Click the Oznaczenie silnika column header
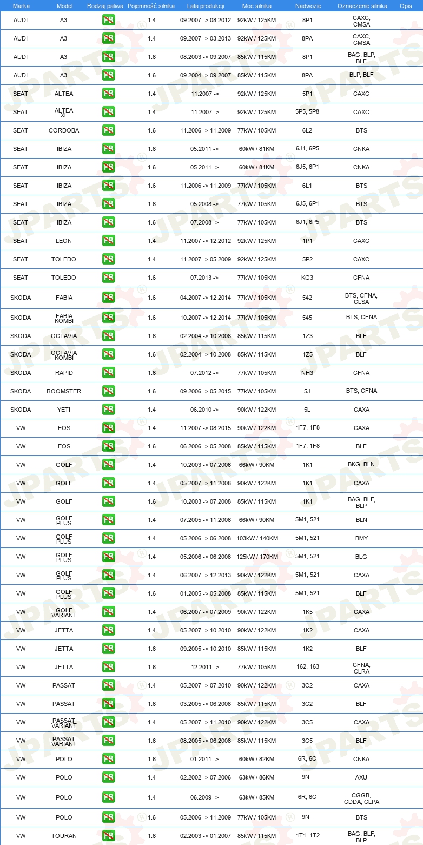Image resolution: width=423 pixels, height=845 pixels. coord(362,6)
